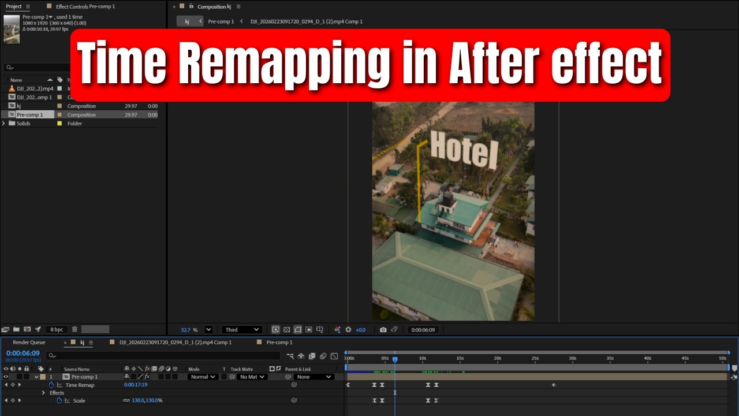Adjust the +0.0 exposure value

tap(360, 330)
